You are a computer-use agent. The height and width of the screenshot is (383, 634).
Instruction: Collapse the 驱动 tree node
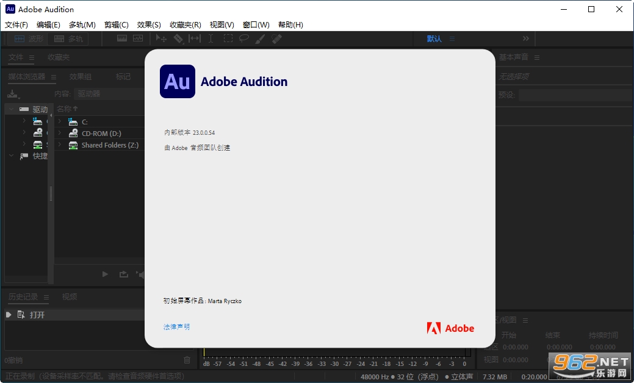pos(12,109)
